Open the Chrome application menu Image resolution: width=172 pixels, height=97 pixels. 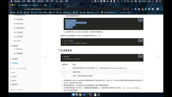pos(17,1)
